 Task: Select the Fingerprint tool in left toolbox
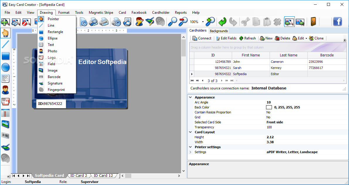coord(5,158)
